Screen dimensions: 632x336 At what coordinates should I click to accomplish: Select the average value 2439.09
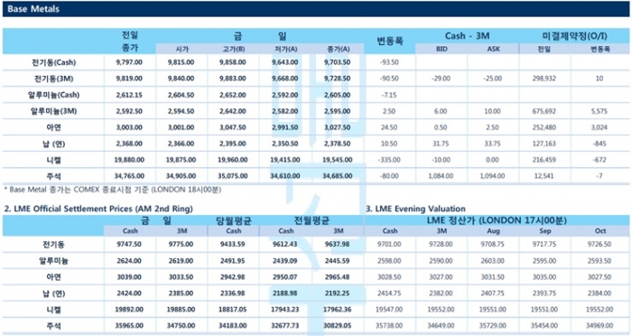285,261
